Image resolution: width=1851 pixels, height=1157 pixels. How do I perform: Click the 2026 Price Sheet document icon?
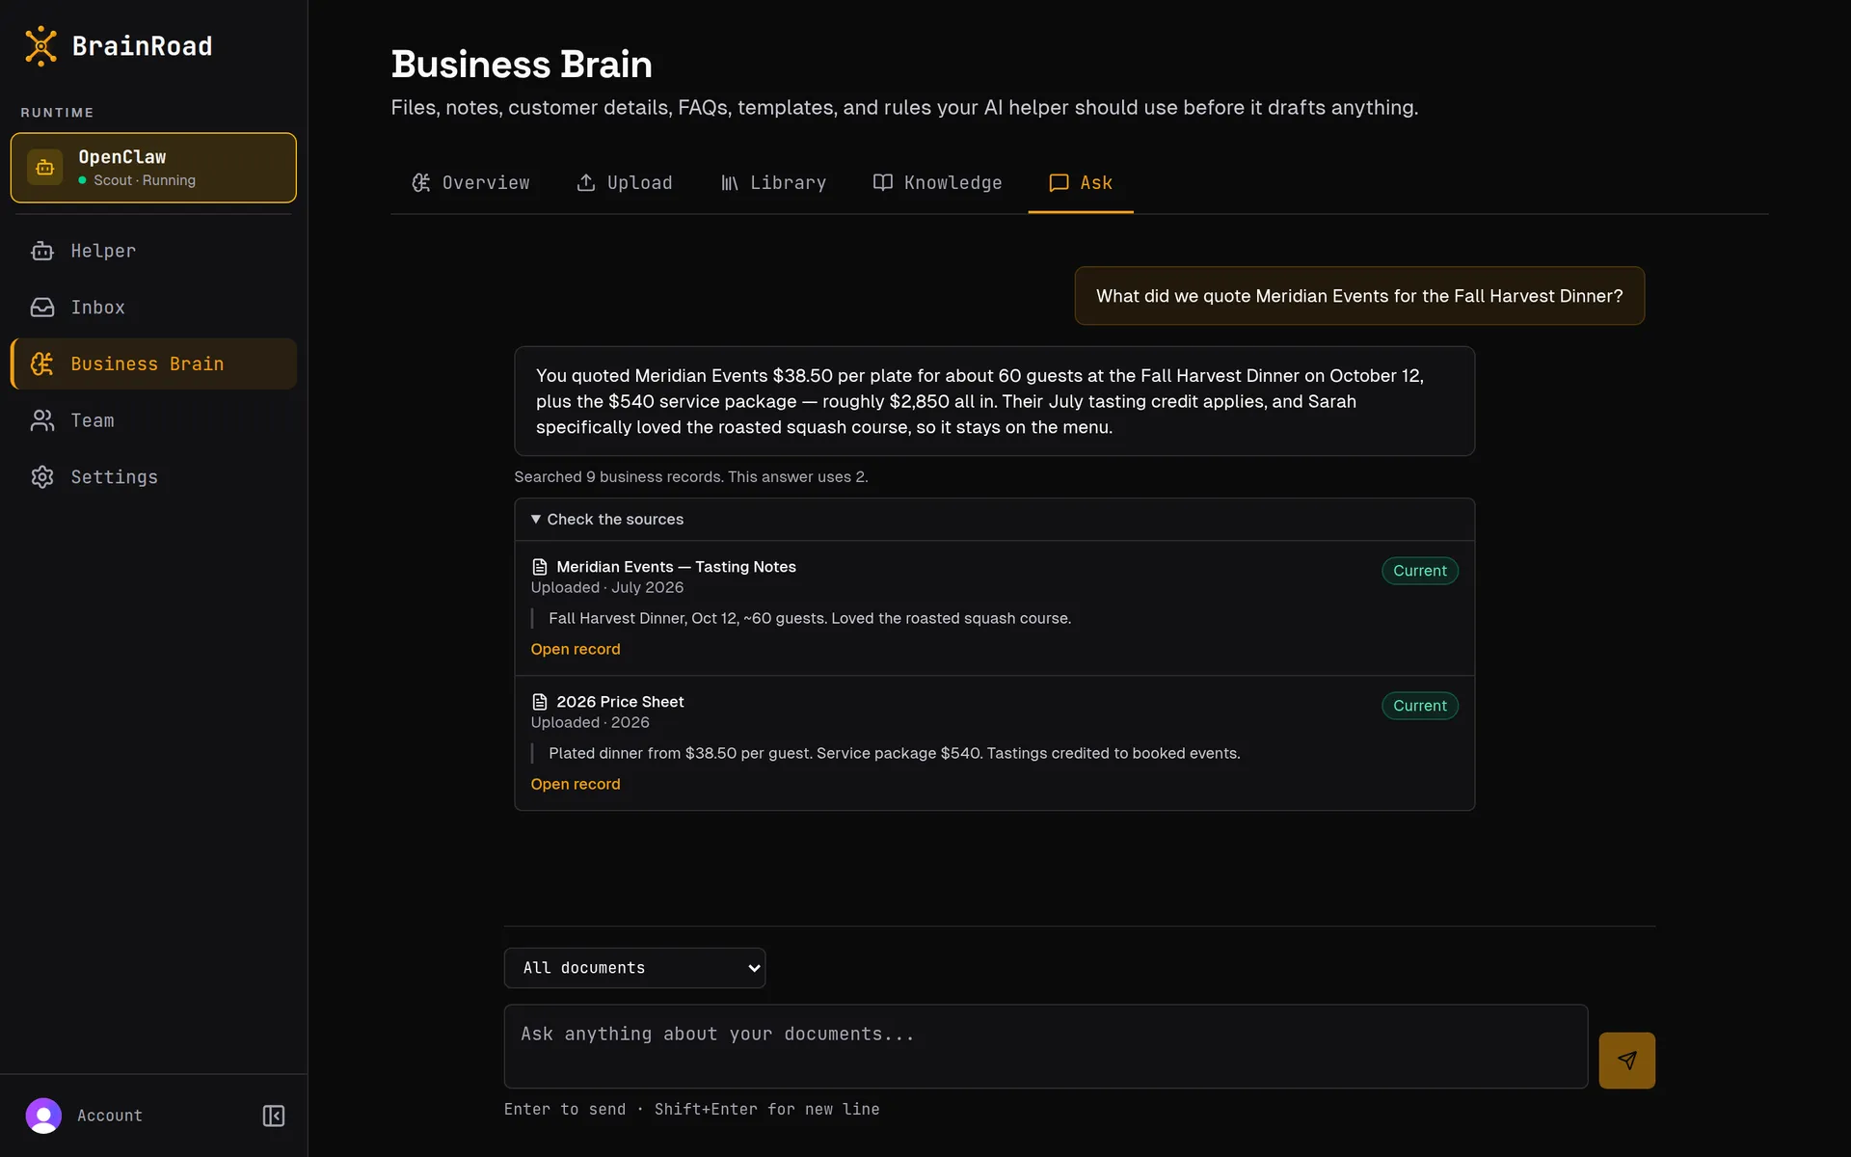(x=540, y=702)
